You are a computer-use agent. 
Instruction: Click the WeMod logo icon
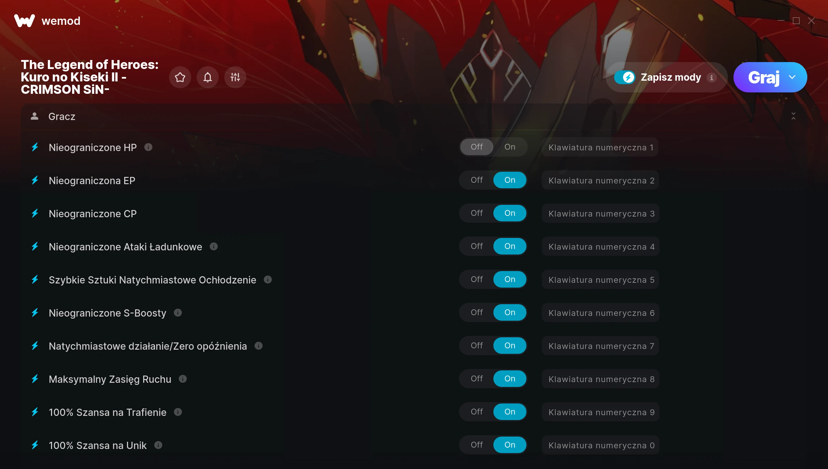[x=24, y=21]
